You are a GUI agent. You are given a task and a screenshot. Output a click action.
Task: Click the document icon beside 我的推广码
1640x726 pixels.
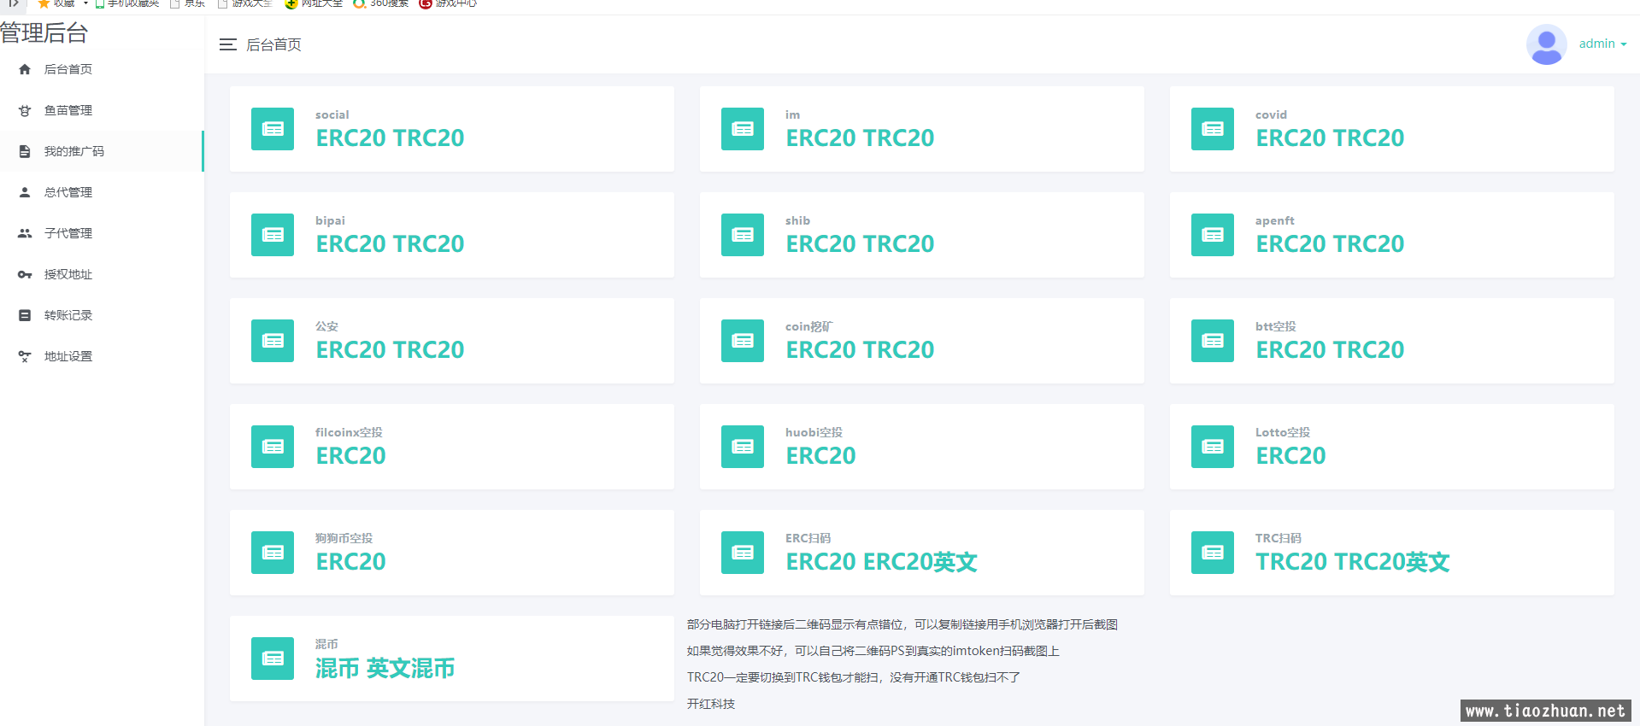pyautogui.click(x=25, y=151)
